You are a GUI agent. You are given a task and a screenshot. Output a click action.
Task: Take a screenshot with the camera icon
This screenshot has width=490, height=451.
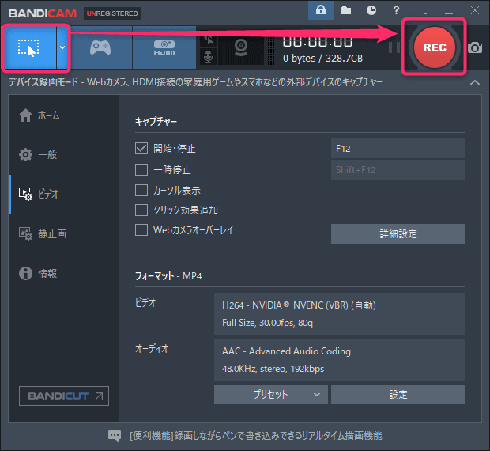click(x=474, y=47)
